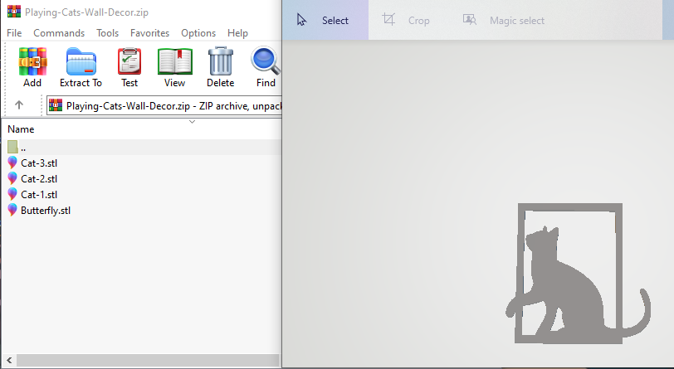This screenshot has height=369, width=674.
Task: Open the Options menu
Action: click(198, 33)
